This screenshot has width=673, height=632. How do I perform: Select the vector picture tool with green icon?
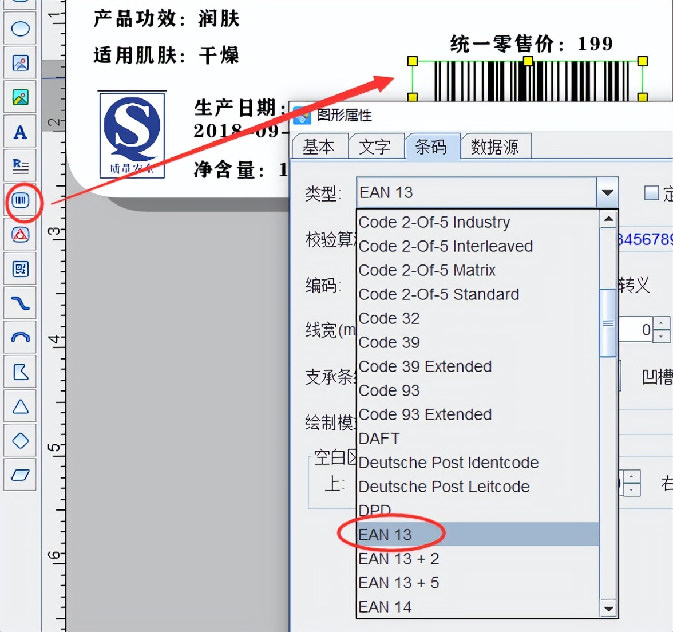point(20,97)
